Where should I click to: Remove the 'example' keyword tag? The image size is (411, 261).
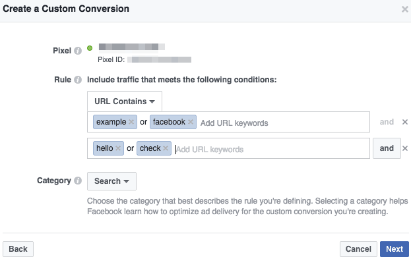tap(131, 122)
